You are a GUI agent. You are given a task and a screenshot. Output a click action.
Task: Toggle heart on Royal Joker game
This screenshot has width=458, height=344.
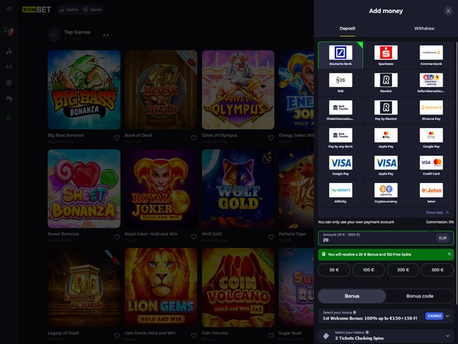(x=194, y=237)
